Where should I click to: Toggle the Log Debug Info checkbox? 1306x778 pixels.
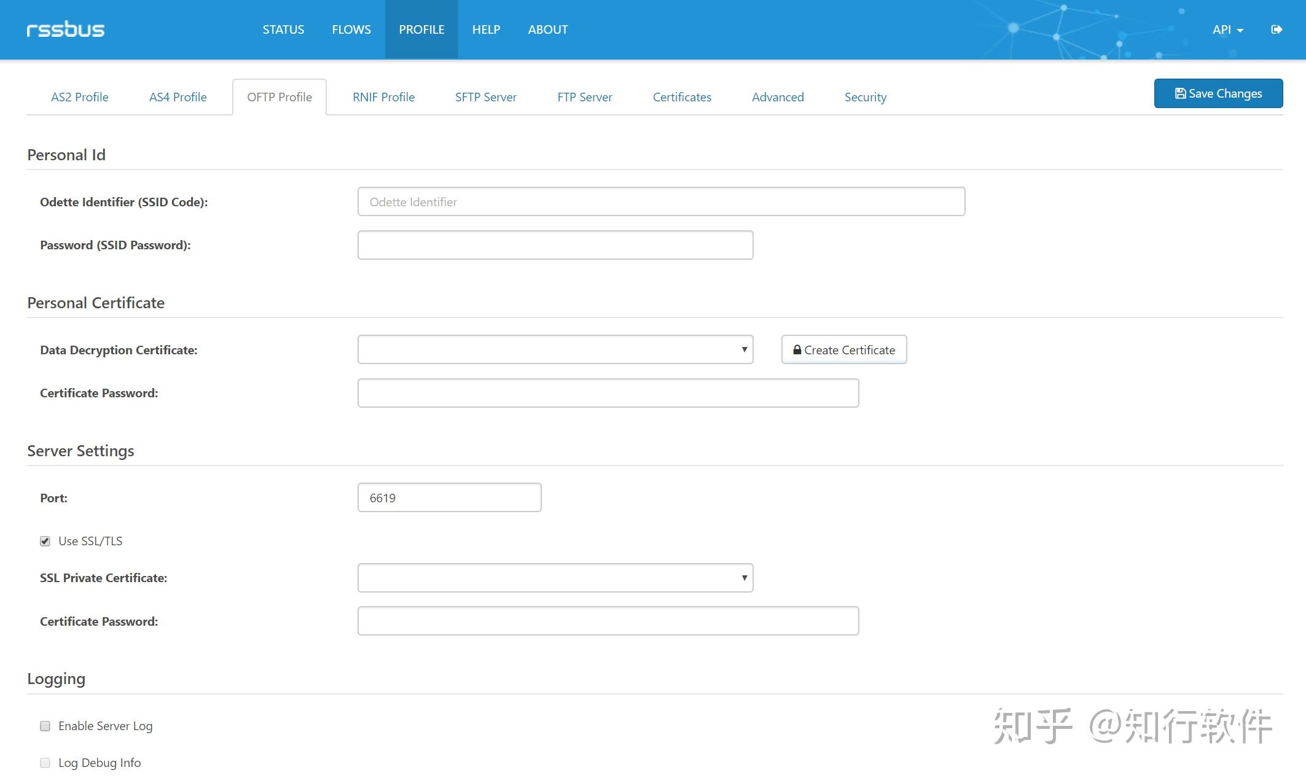[x=45, y=763]
